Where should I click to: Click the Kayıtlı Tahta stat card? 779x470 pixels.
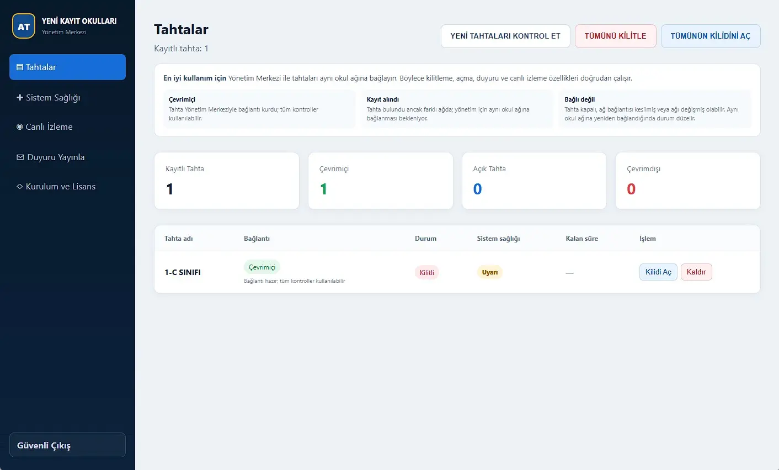pyautogui.click(x=227, y=181)
